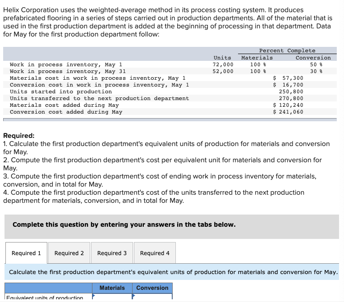Click the 72,000 units value for May 1
This screenshot has height=302, width=344.
tap(223, 64)
